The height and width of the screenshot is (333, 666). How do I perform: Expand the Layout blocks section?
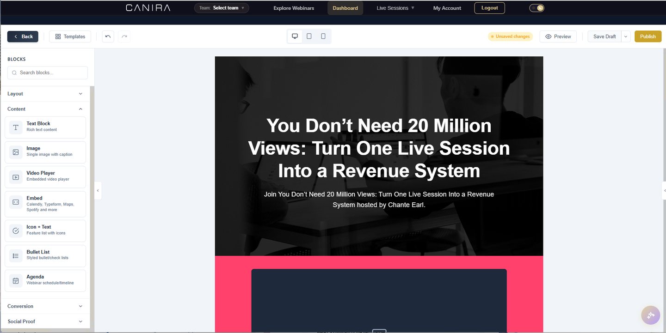coord(45,94)
